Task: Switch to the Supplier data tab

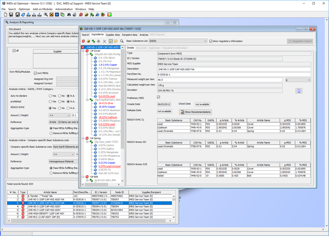Action: pos(112,35)
